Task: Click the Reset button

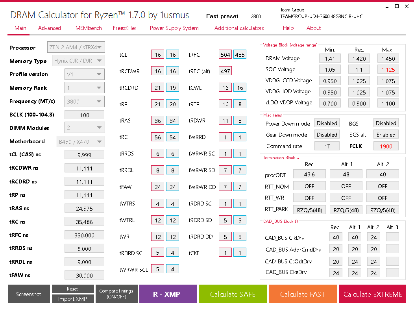Action: pyautogui.click(x=73, y=289)
